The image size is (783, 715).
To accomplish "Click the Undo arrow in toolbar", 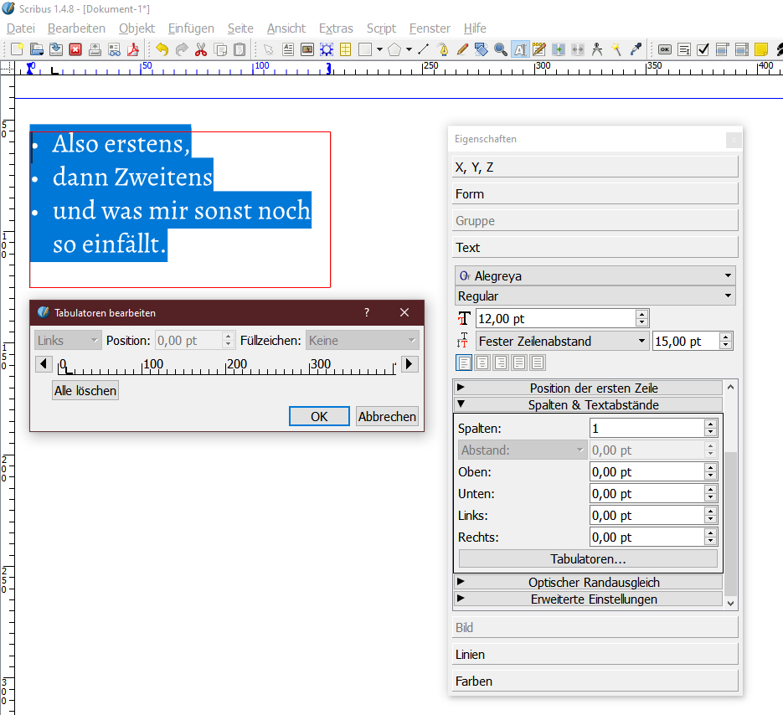I will tap(162, 49).
